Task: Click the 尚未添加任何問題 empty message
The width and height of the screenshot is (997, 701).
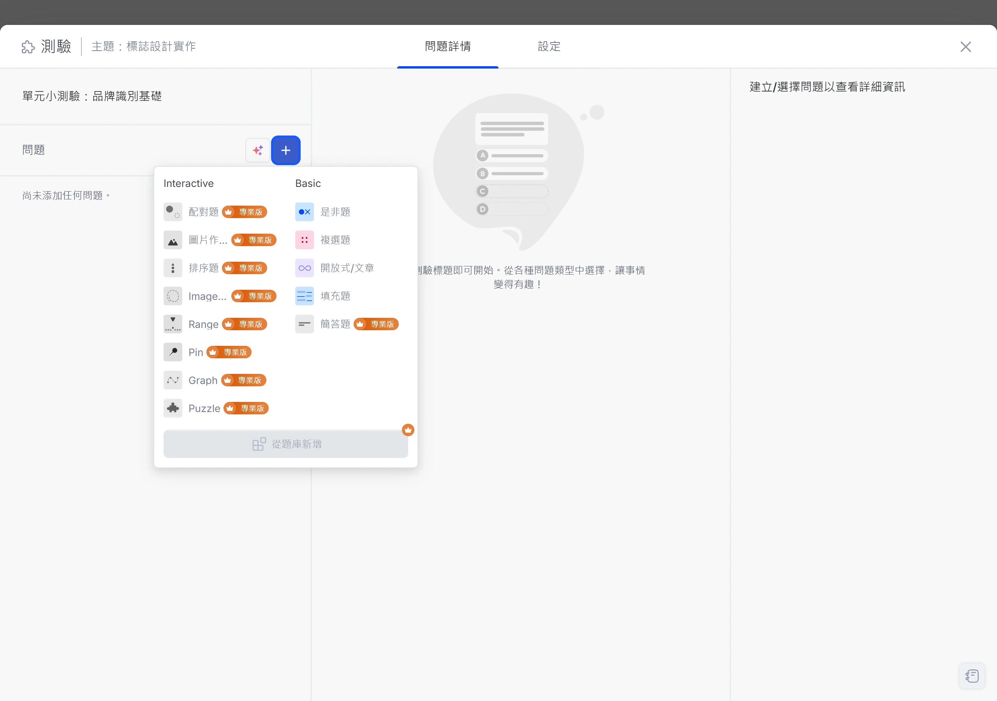Action: coord(66,196)
